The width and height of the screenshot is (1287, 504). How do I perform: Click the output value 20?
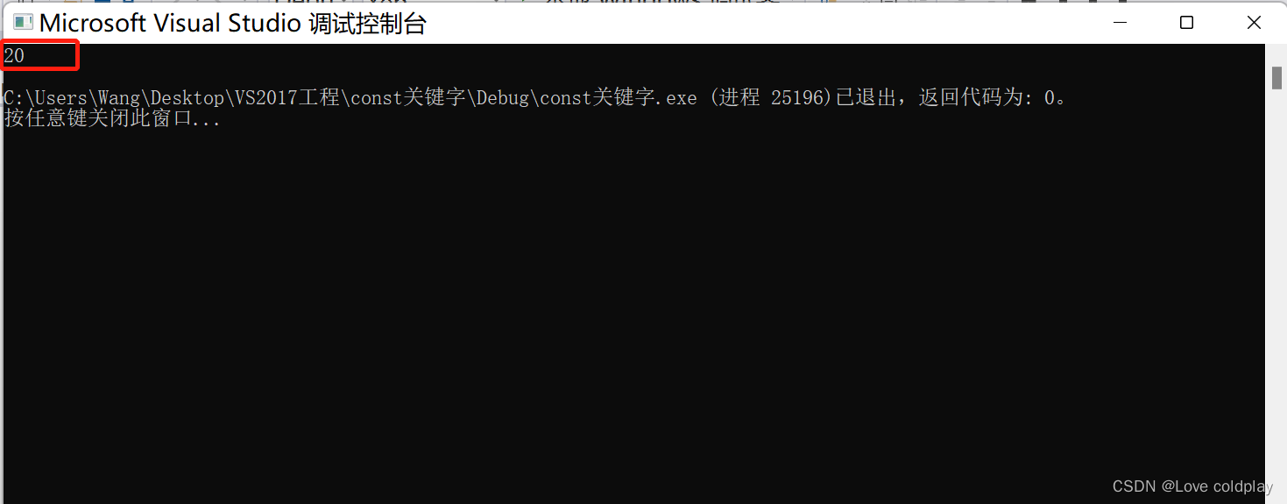point(14,56)
